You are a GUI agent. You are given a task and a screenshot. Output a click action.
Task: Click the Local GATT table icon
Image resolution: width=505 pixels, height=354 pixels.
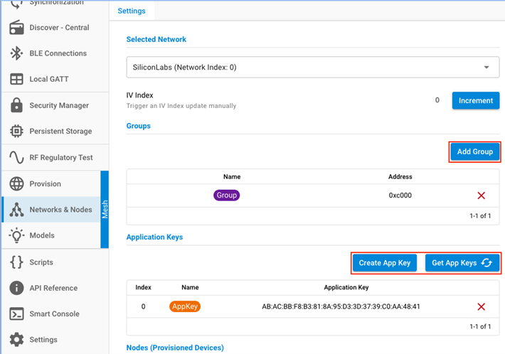[x=16, y=80]
